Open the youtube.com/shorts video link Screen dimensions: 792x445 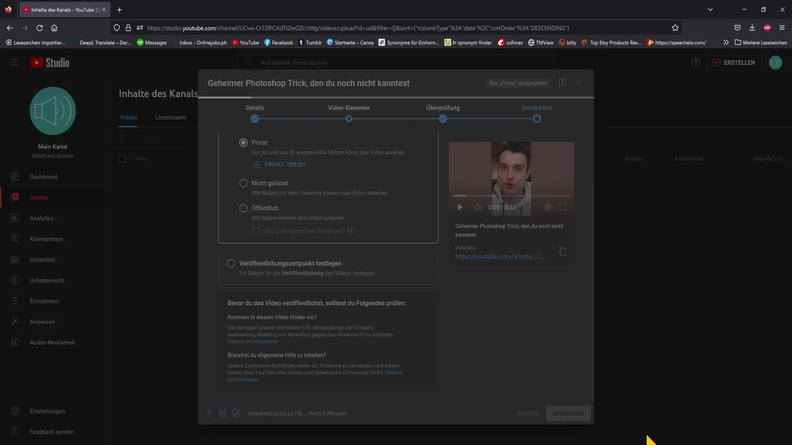[x=500, y=257]
